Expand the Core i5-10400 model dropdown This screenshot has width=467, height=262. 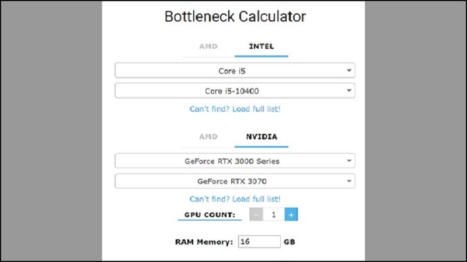[x=235, y=91]
